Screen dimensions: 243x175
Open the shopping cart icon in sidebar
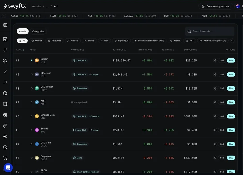[5, 158]
